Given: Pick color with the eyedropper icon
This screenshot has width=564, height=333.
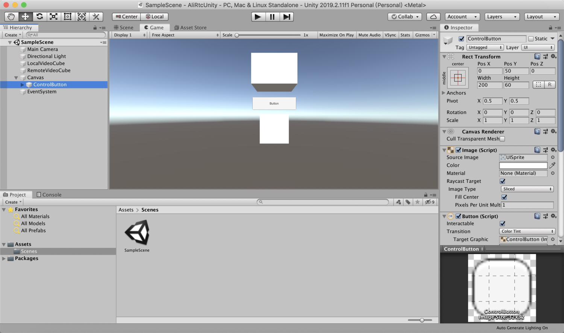Looking at the screenshot, I should pos(552,165).
